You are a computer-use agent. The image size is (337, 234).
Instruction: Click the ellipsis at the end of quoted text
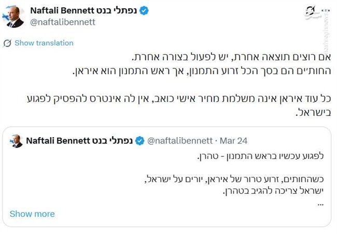pos(320,203)
